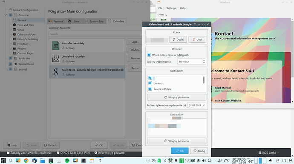Adjust the 60 minut refresh interval spinbox

pyautogui.click(x=192, y=61)
